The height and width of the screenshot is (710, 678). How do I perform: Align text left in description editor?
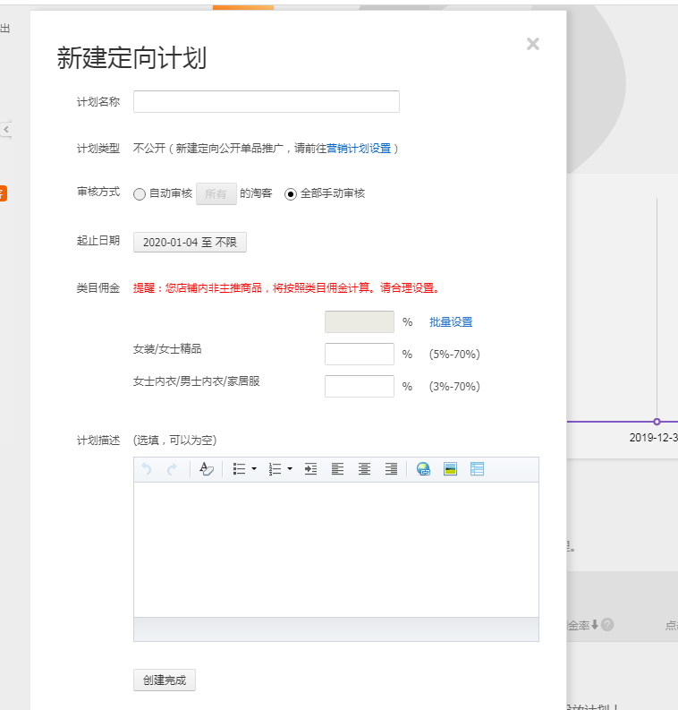point(337,469)
